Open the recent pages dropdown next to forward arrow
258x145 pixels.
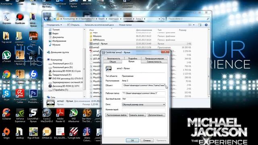tap(55, 19)
